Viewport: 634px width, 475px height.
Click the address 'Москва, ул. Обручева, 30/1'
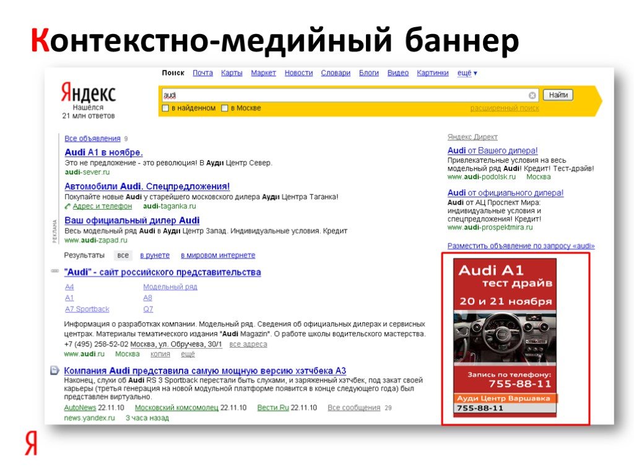(176, 344)
